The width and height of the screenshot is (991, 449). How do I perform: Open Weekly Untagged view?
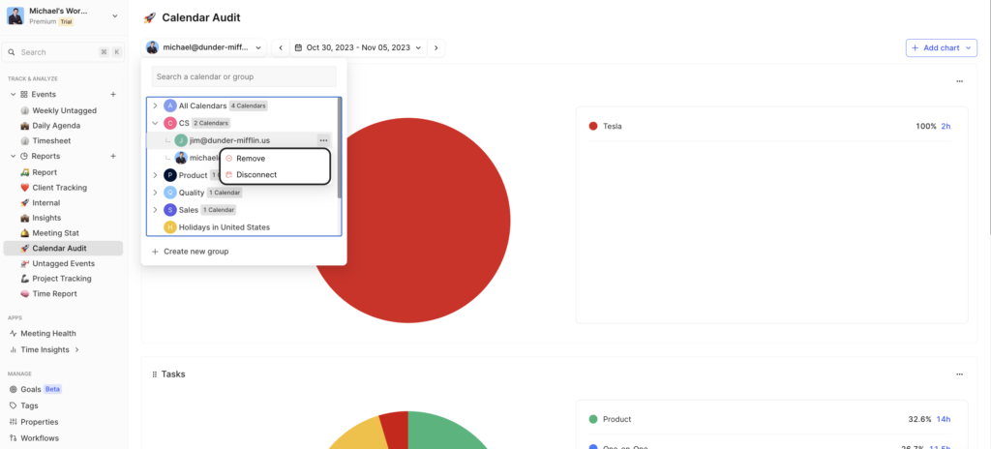click(x=65, y=110)
